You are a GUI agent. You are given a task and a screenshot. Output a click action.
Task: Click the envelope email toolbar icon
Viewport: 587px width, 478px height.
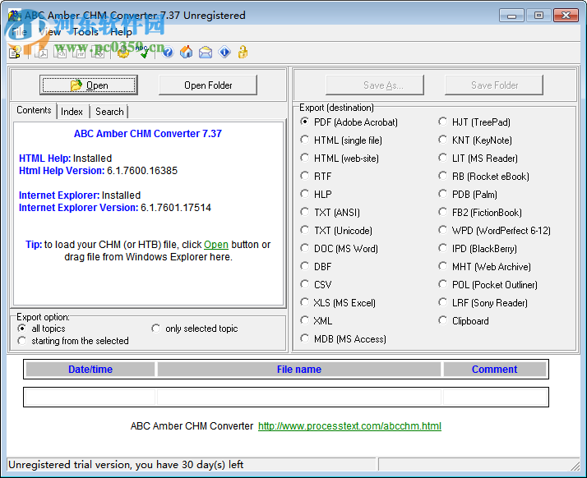coord(206,53)
